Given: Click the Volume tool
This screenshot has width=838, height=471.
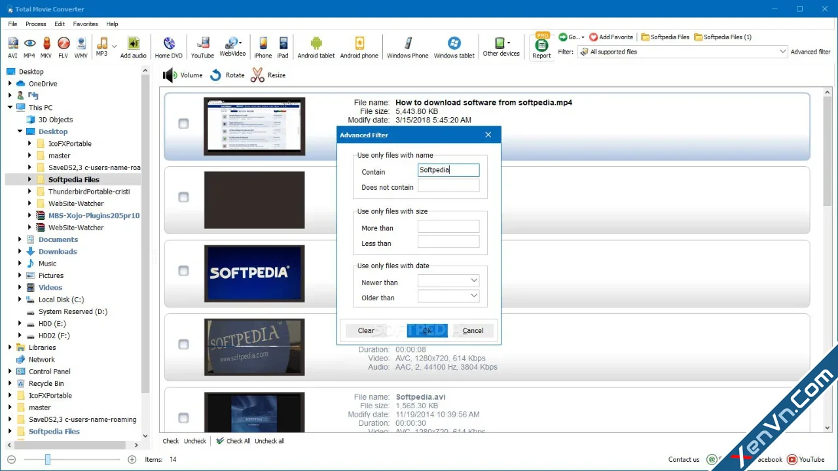Looking at the screenshot, I should 183,75.
